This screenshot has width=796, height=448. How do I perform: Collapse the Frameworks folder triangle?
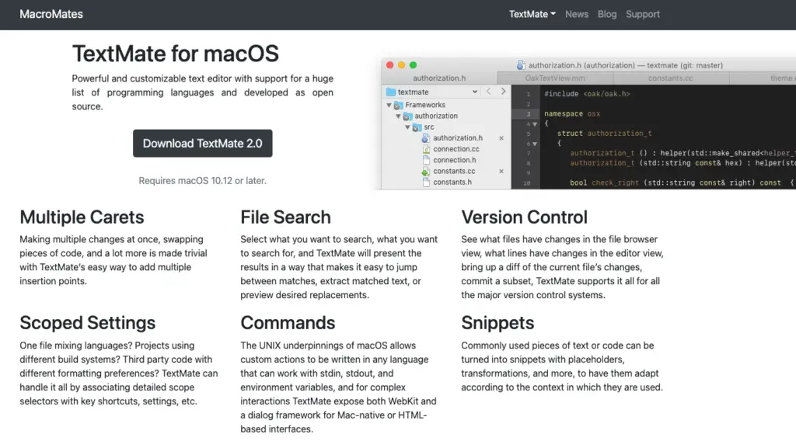389,105
